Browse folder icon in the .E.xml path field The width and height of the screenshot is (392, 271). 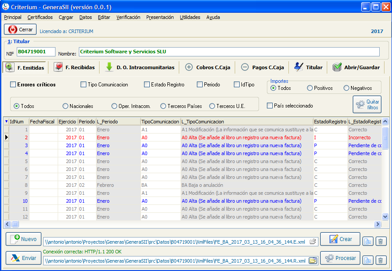tap(313, 242)
